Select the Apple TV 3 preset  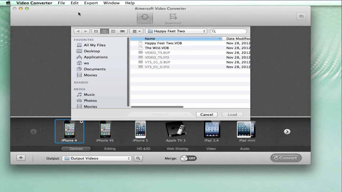point(176,131)
